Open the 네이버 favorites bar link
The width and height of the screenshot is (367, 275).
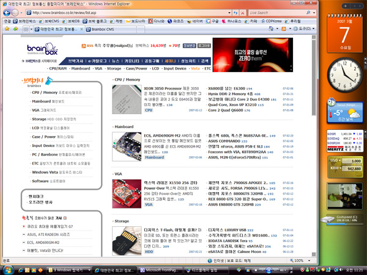[195, 21]
